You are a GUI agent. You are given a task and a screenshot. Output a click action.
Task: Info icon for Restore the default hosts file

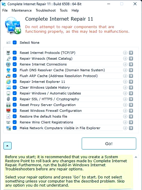pyautogui.click(x=125, y=116)
